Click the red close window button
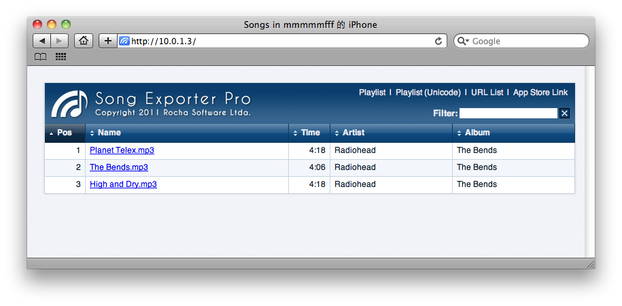This screenshot has width=622, height=306. (37, 24)
